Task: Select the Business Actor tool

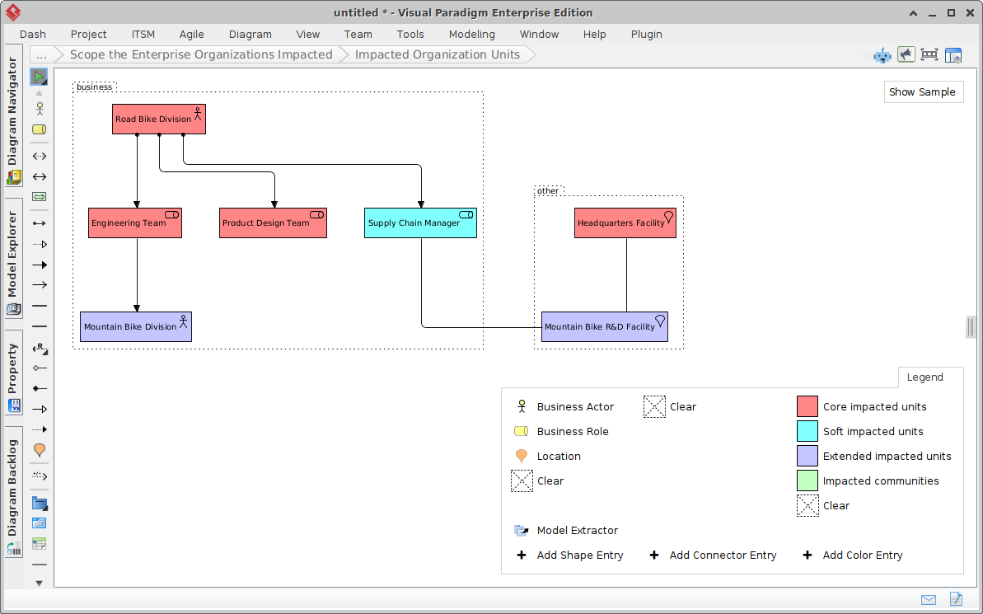Action: (39, 108)
